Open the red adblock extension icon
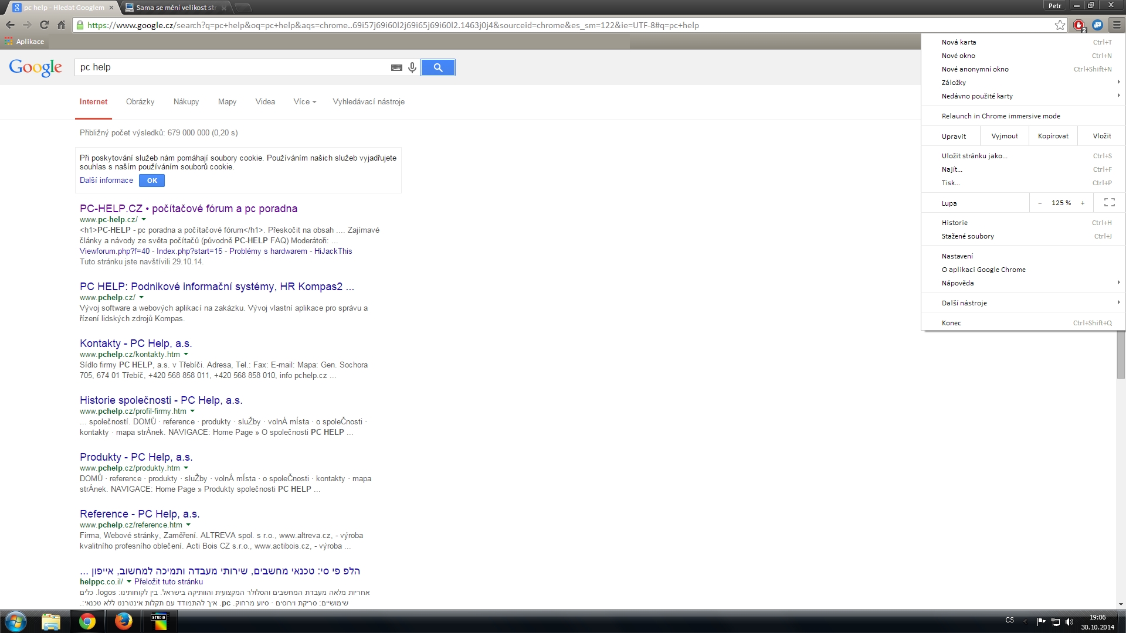 [x=1078, y=25]
